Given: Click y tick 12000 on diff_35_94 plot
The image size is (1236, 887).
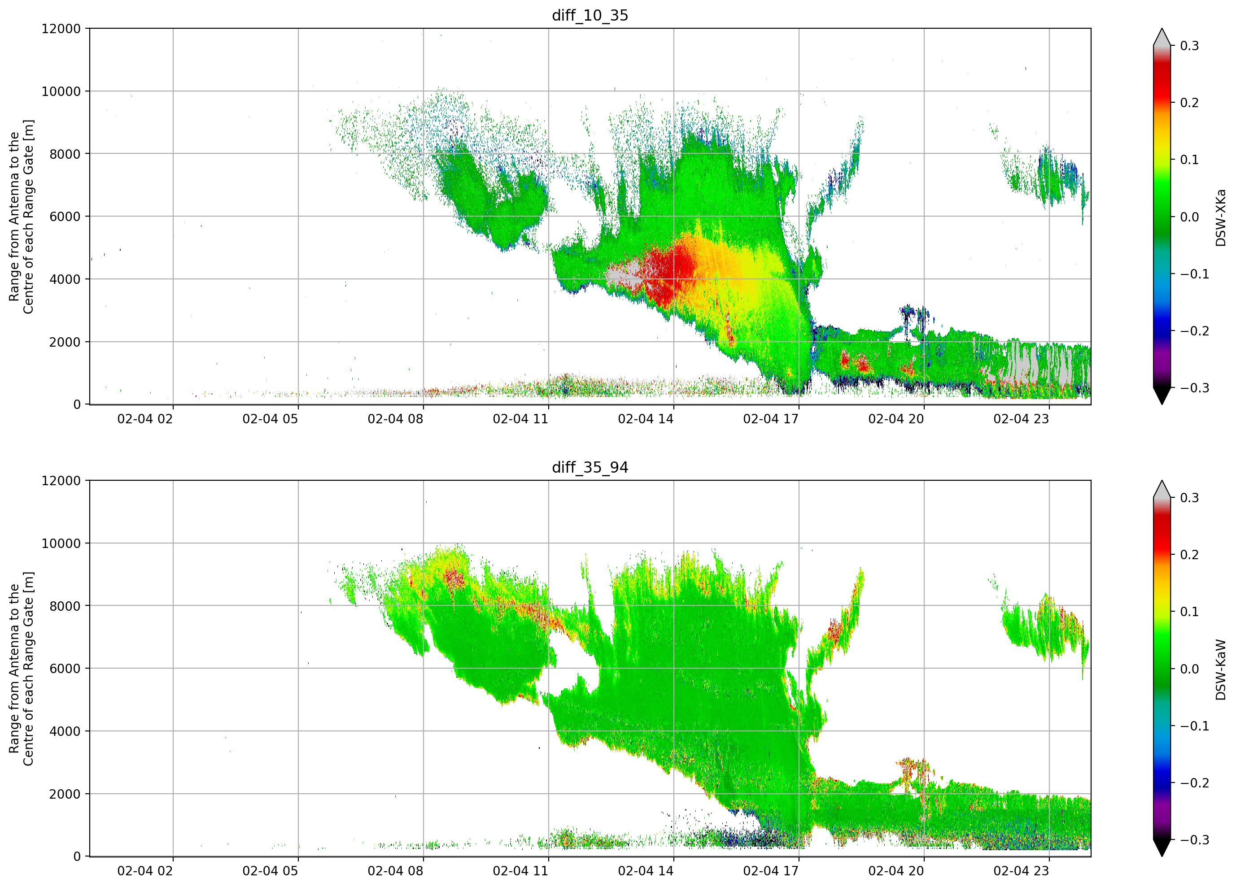Looking at the screenshot, I should (x=61, y=481).
